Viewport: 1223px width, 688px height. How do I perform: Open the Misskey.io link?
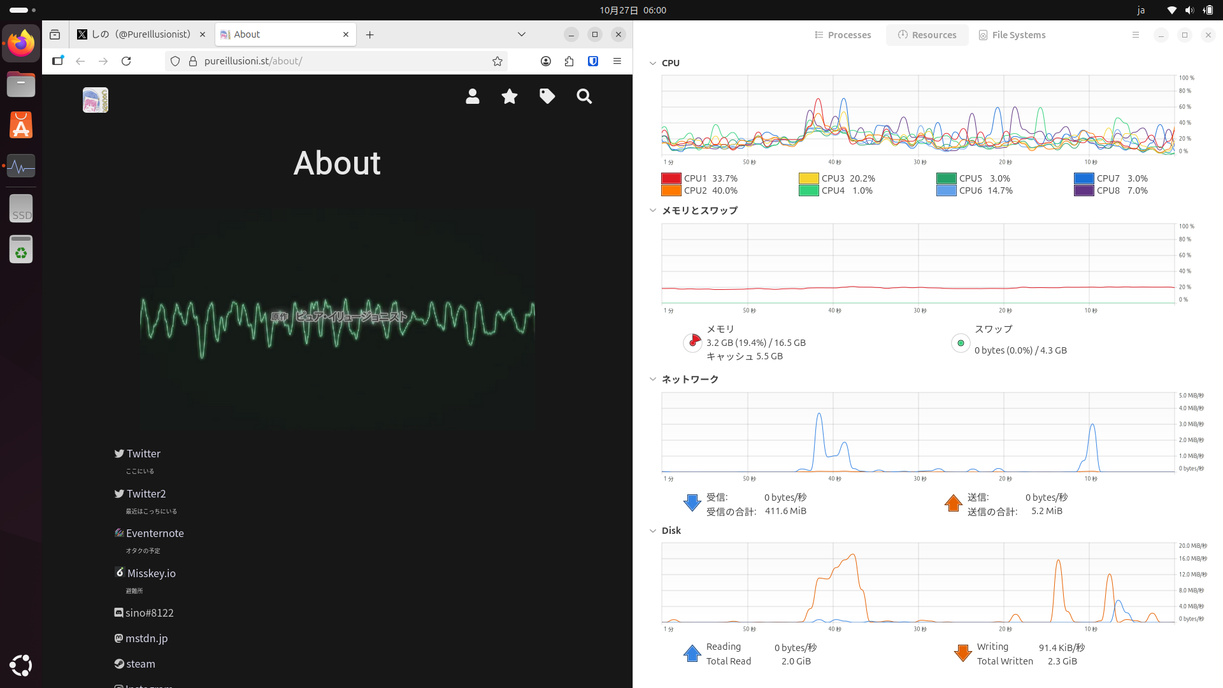(151, 573)
